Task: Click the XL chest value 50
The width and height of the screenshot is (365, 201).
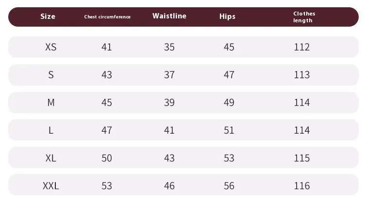Action: coord(107,158)
